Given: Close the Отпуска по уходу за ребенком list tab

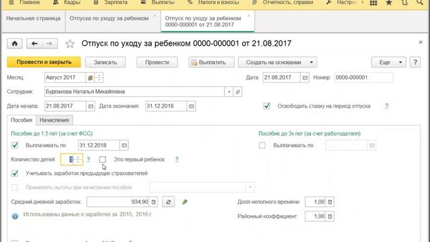Looking at the screenshot, I should (x=155, y=15).
